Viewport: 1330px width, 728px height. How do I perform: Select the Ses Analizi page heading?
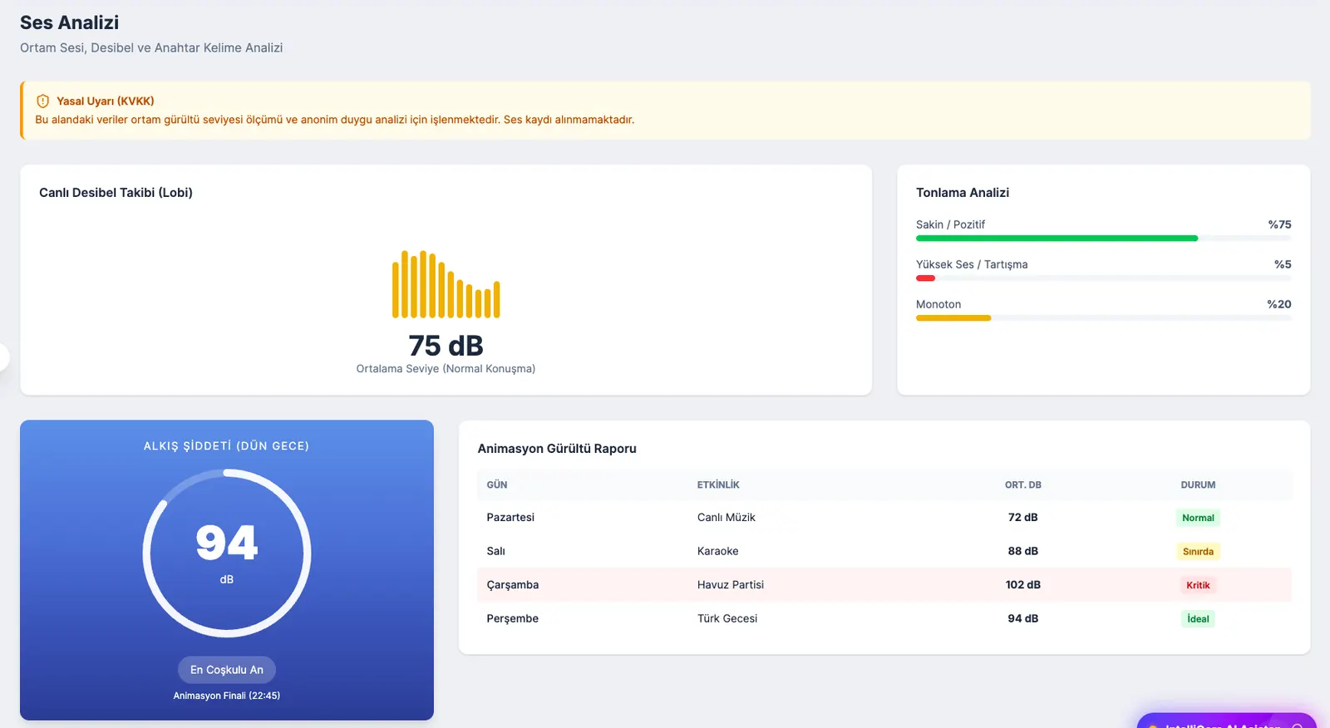point(70,22)
